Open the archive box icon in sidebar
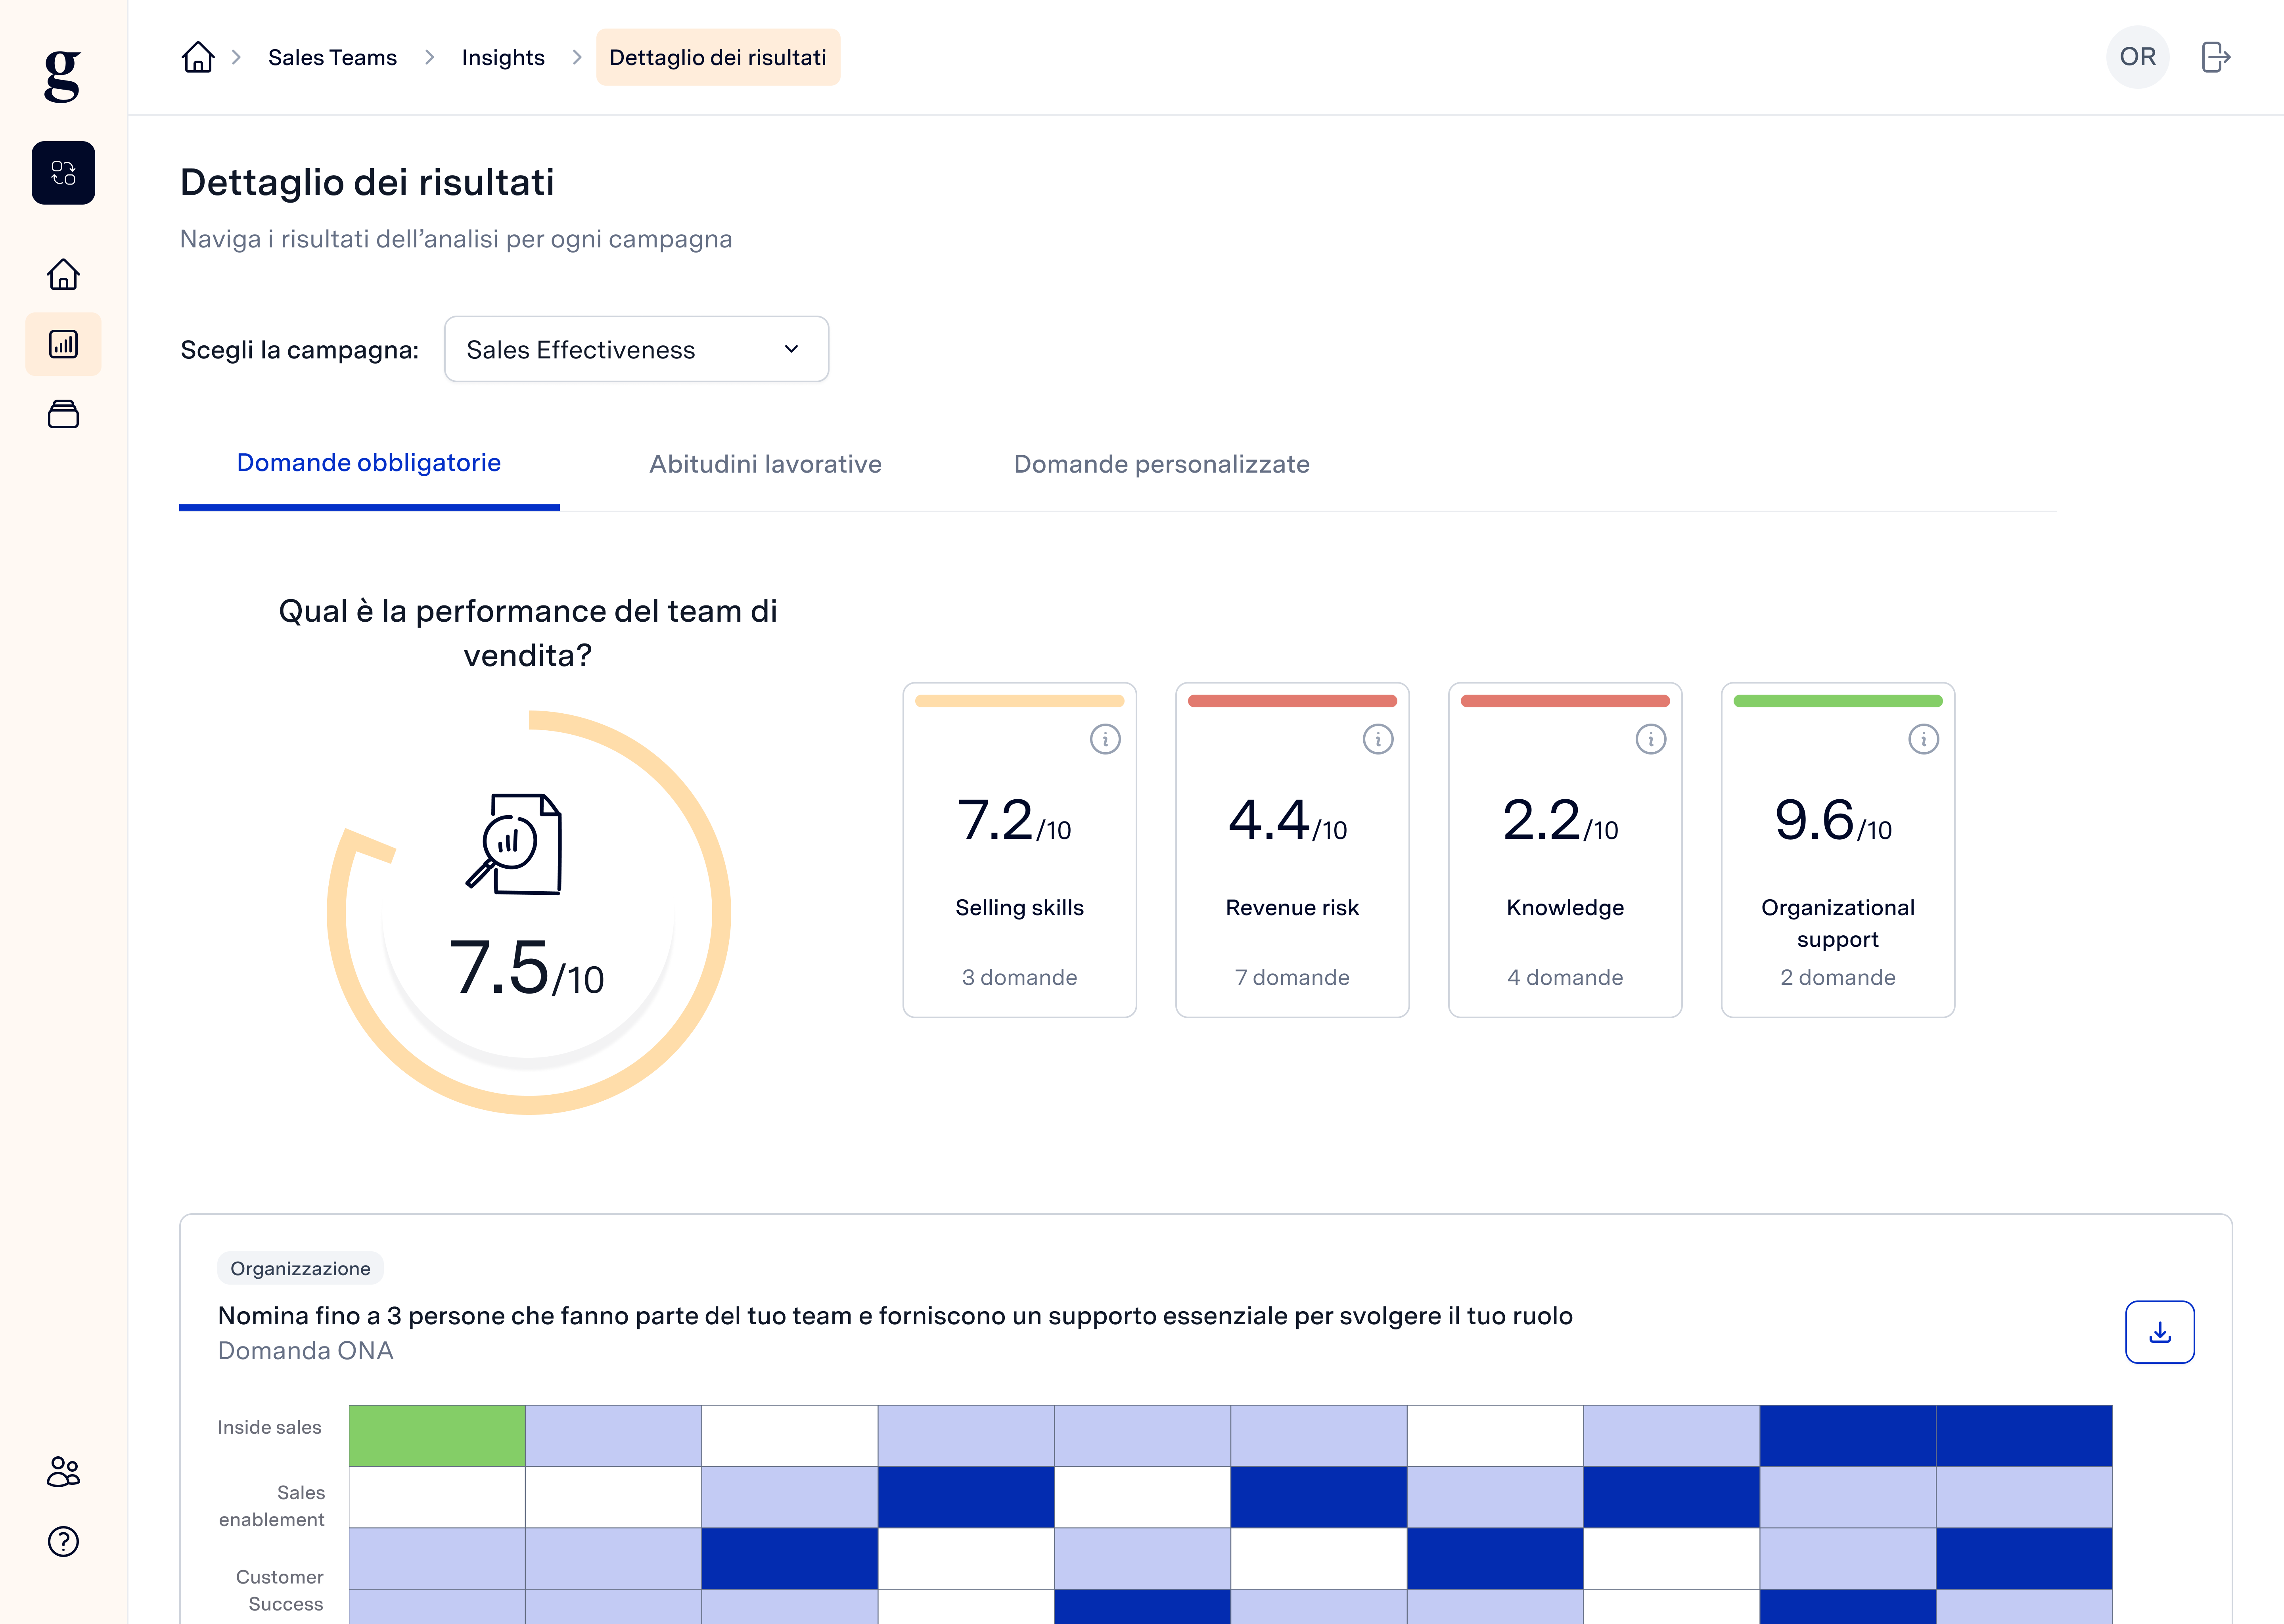This screenshot has width=2284, height=1624. (x=63, y=414)
